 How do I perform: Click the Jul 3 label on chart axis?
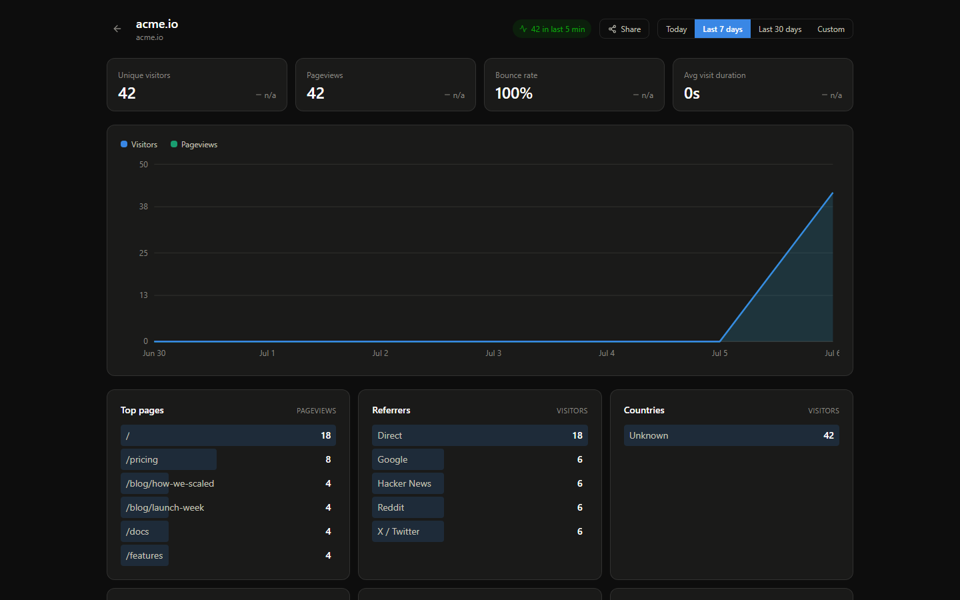point(493,353)
